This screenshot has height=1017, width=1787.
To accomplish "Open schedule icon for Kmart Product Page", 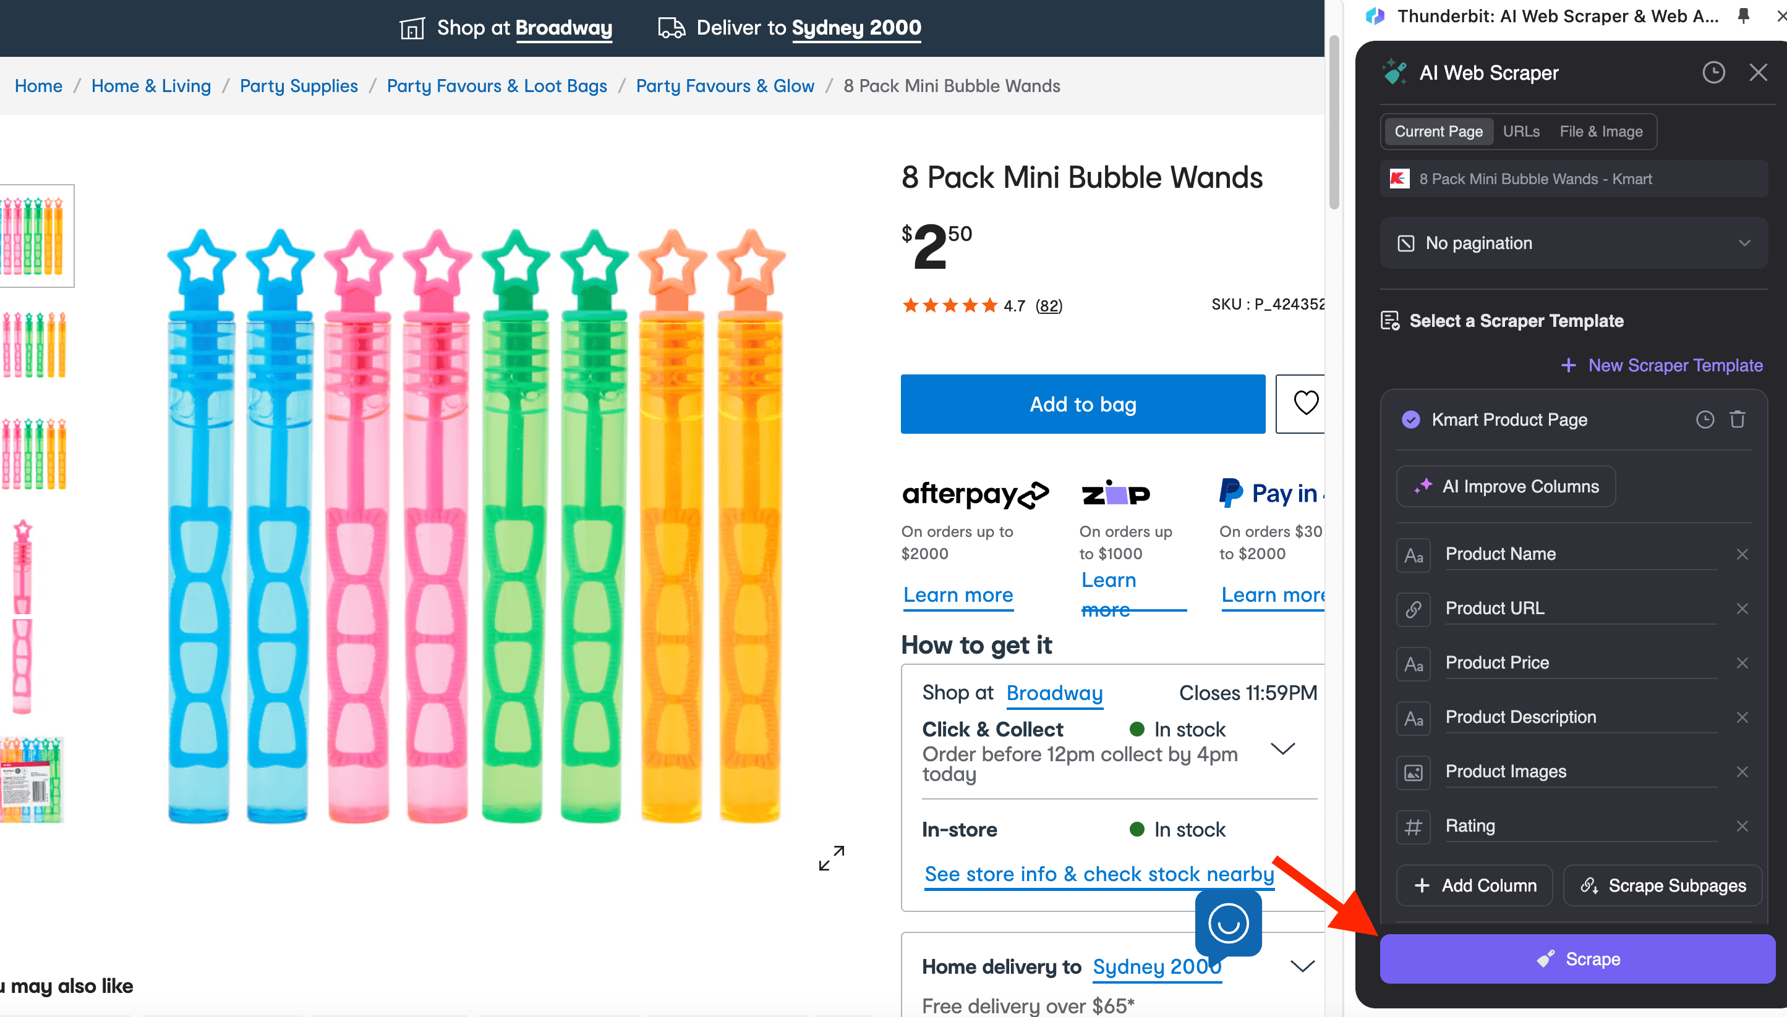I will click(1705, 419).
